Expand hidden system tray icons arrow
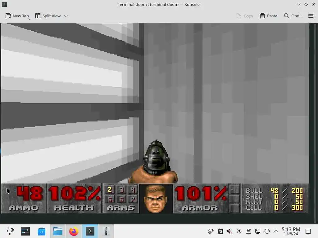Image resolution: width=318 pixels, height=238 pixels. tap(276, 231)
